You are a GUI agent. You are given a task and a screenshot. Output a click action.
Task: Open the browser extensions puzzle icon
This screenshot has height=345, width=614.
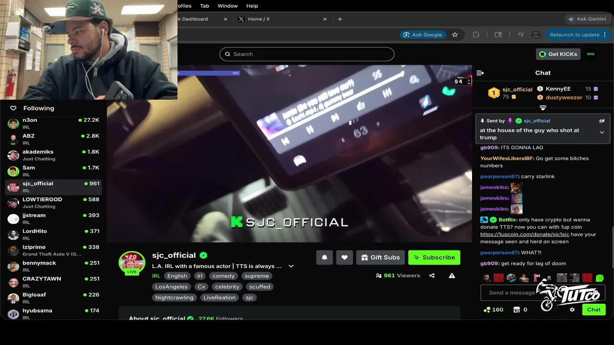[476, 34]
